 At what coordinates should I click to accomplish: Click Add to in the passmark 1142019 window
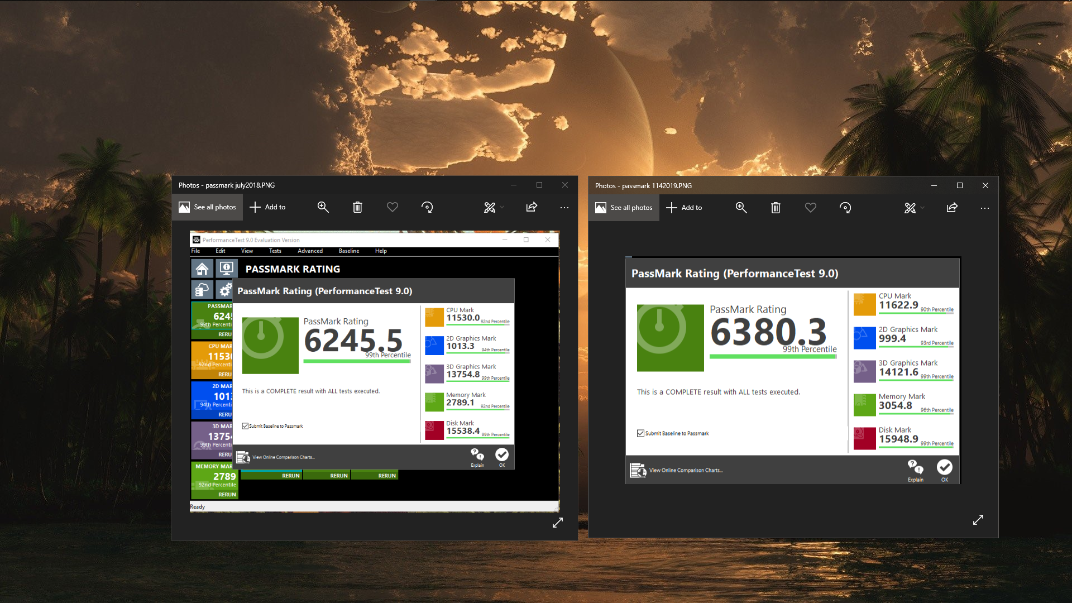click(x=685, y=208)
